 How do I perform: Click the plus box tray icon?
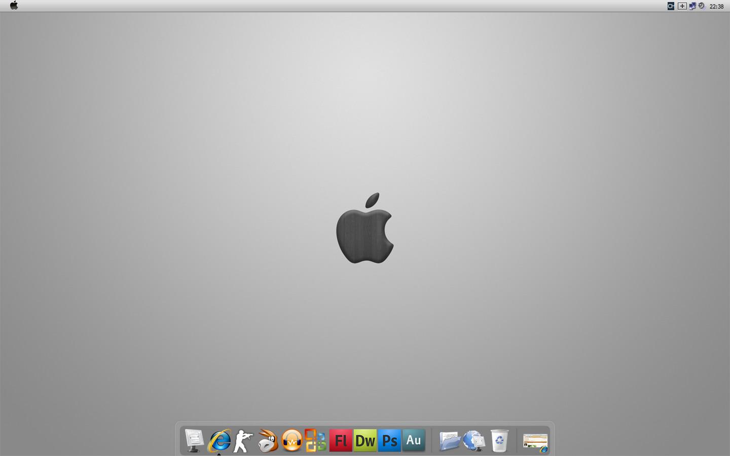click(x=682, y=6)
